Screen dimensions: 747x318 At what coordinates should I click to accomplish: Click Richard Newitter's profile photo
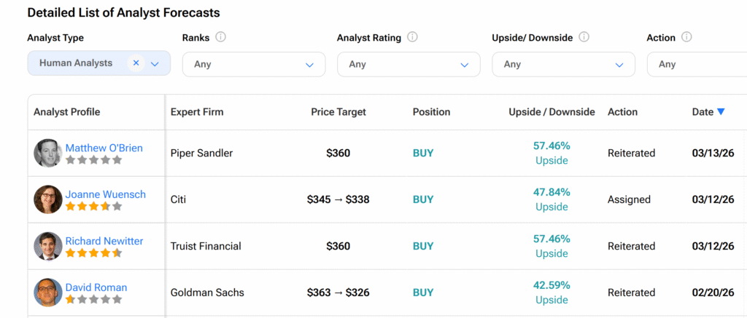click(x=48, y=246)
